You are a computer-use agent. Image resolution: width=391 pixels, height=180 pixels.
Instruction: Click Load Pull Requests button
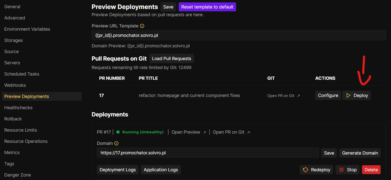[x=172, y=59]
